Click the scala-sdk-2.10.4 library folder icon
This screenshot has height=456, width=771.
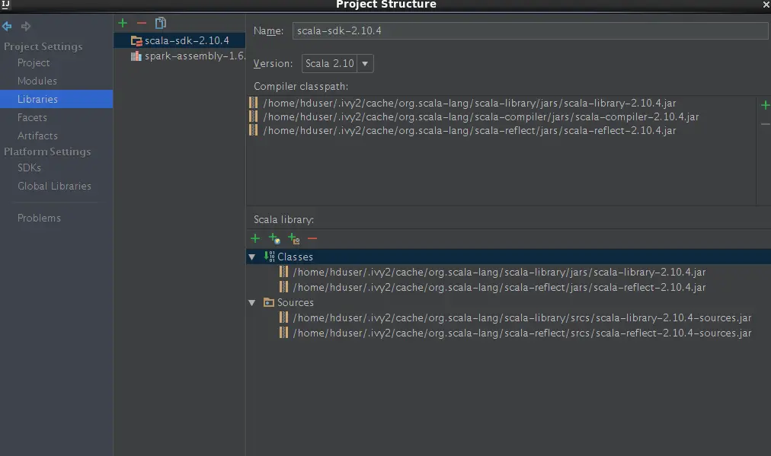[136, 41]
